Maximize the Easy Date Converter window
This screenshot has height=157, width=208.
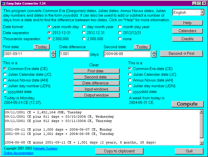pos(199,3)
